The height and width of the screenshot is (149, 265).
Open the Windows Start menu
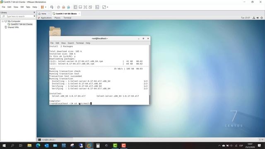pyautogui.click(x=4, y=145)
